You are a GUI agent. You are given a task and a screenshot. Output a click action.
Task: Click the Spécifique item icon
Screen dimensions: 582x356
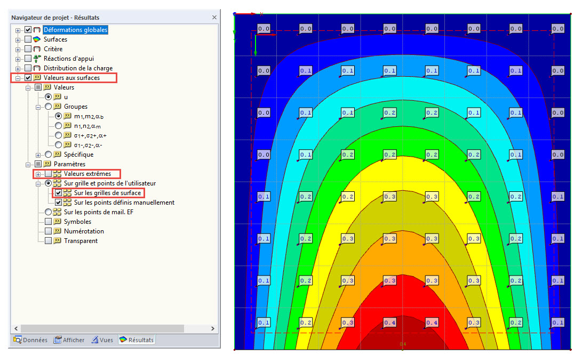pos(57,154)
